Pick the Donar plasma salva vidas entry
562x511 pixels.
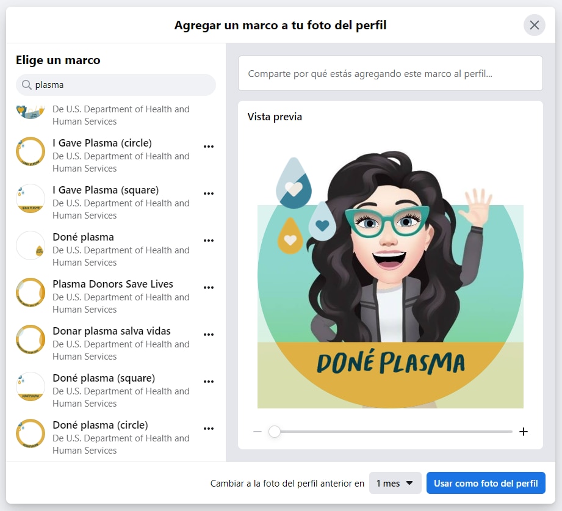112,332
